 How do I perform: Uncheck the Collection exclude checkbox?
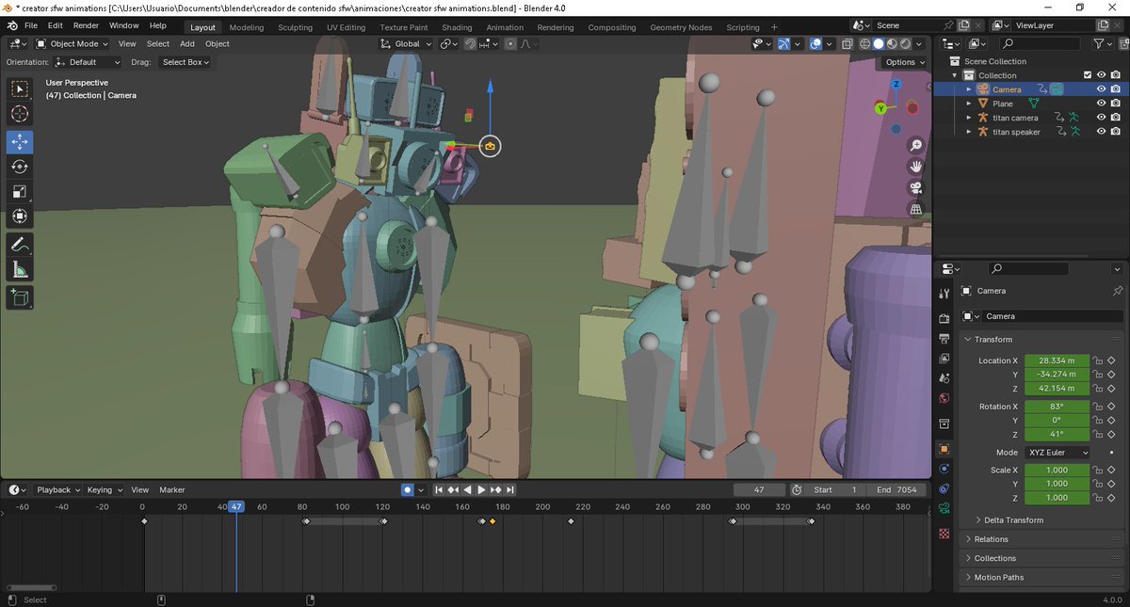click(1088, 75)
